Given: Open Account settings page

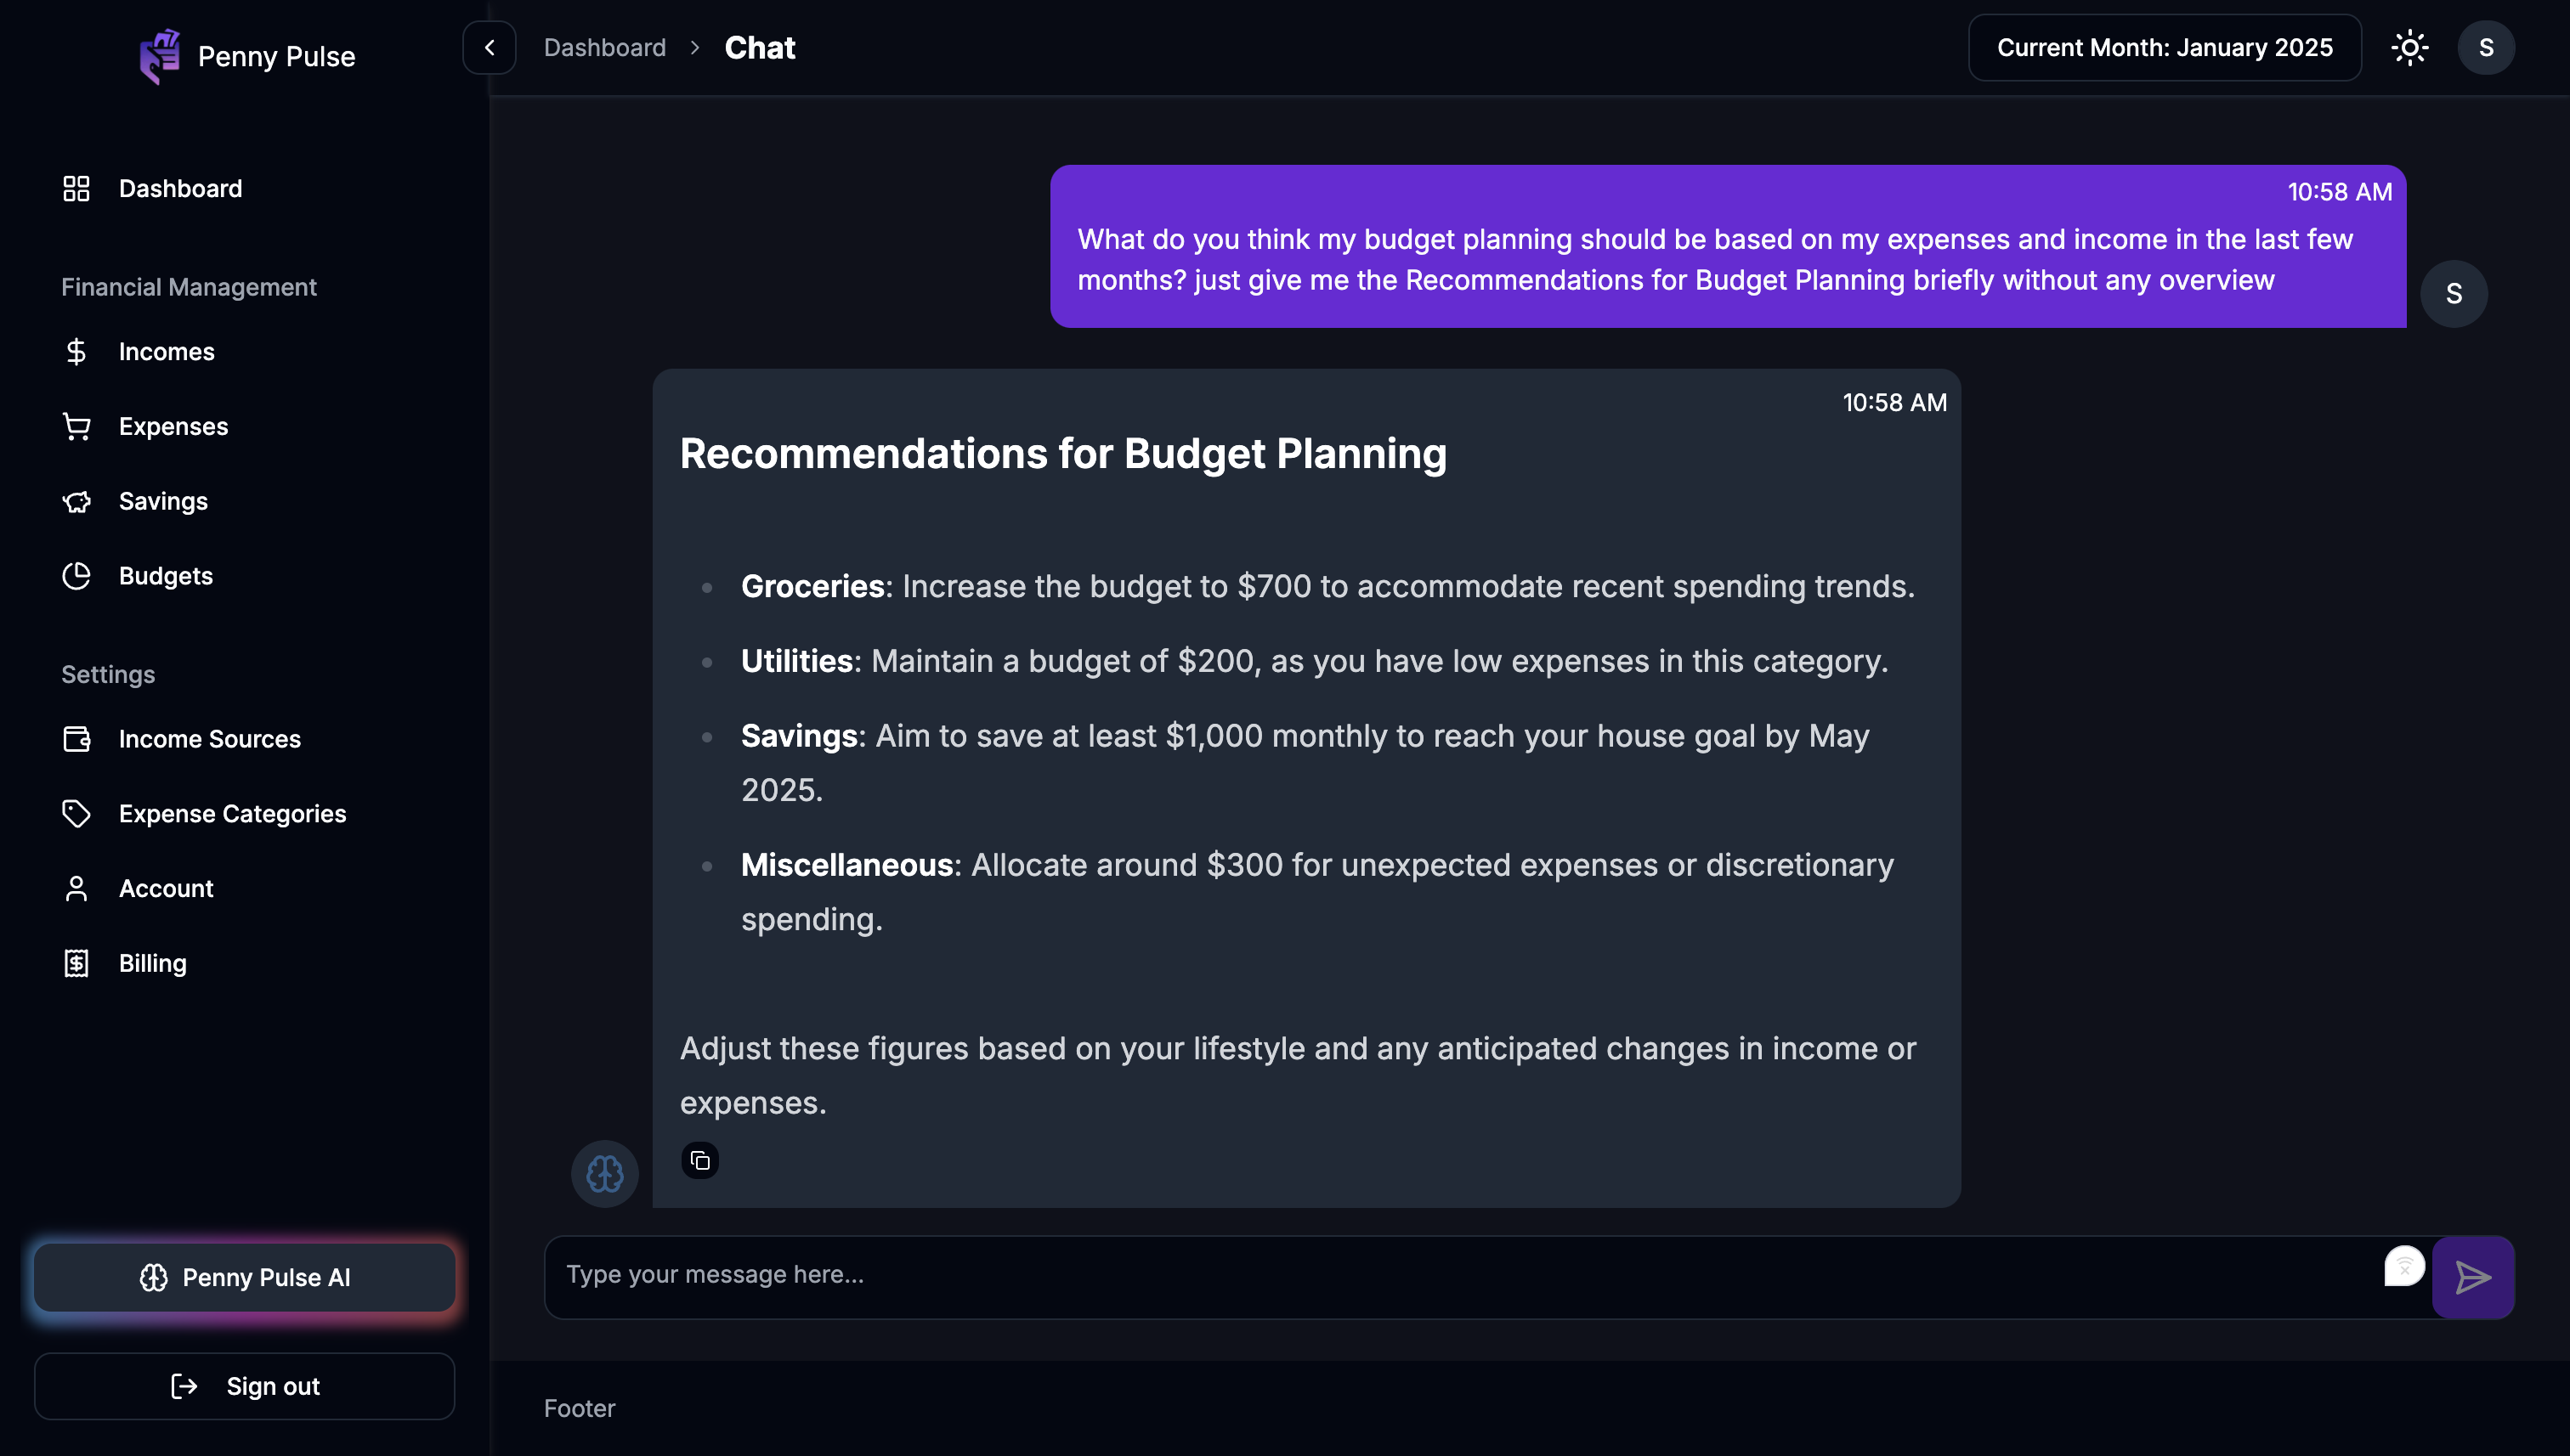Looking at the screenshot, I should click(166, 889).
